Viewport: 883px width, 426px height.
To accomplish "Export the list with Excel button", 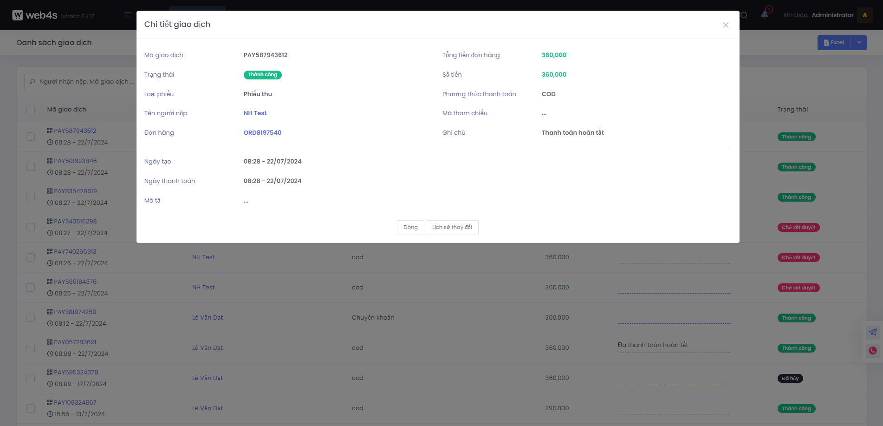I will [x=834, y=43].
